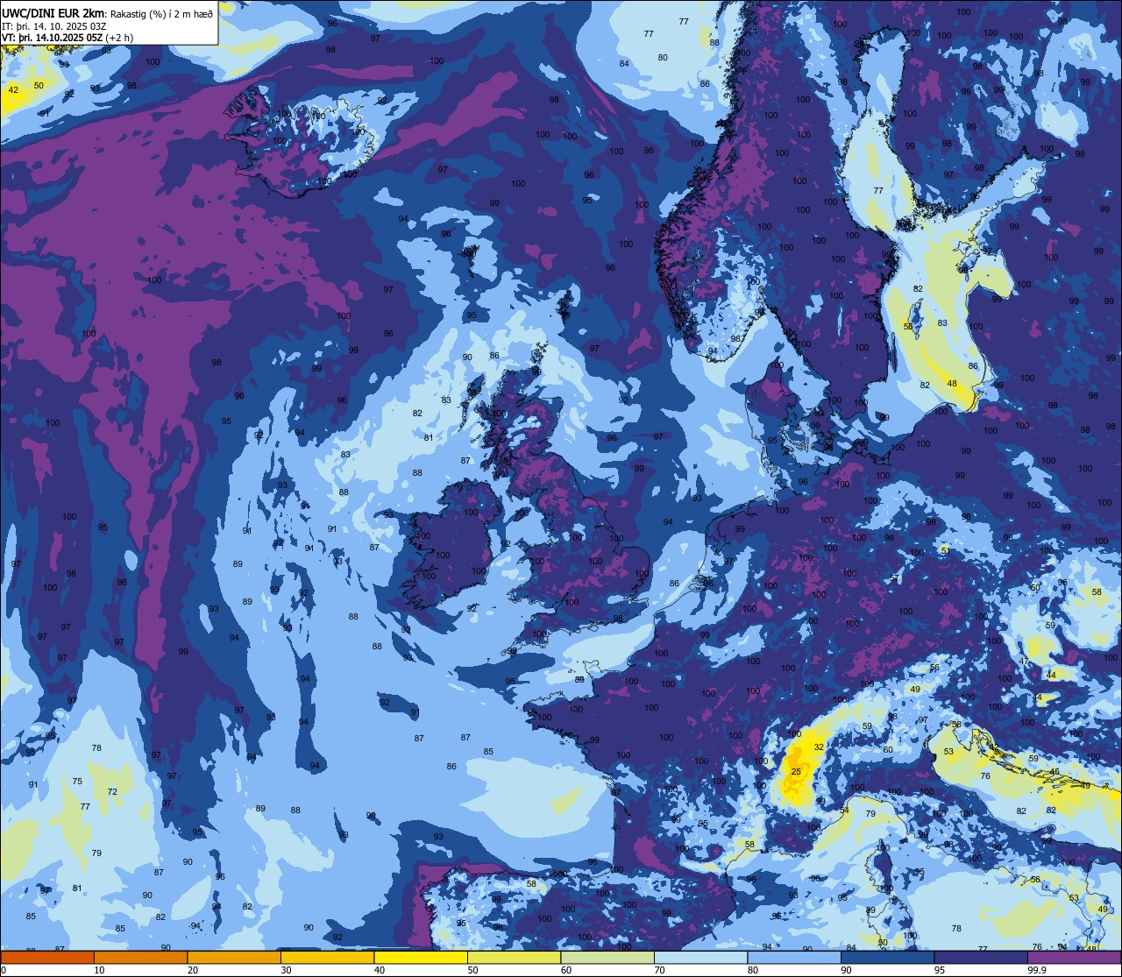
Task: Click the valid time VT: þri. 14.10.2025 05Z
Action: coord(53,38)
